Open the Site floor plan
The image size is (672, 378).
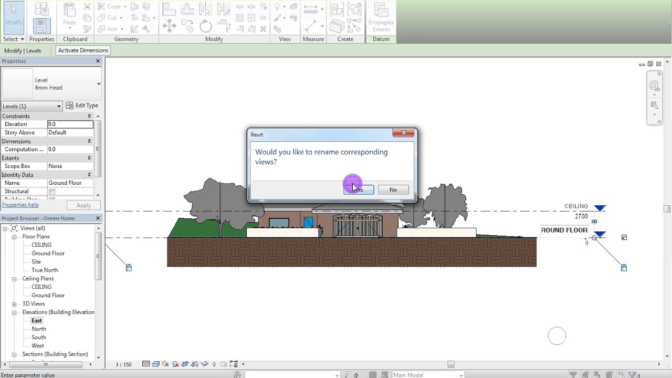click(36, 261)
